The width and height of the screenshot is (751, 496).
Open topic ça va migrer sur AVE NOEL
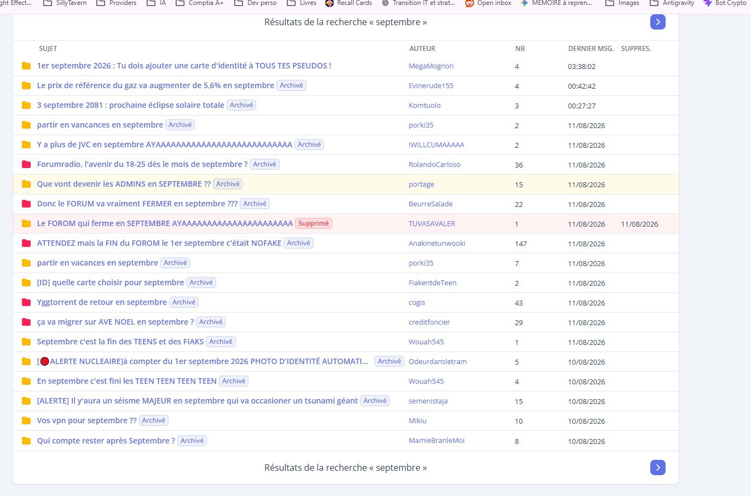[x=115, y=322]
